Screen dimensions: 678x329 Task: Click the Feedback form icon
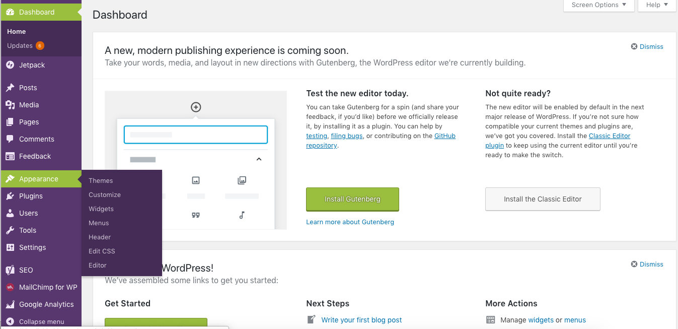pos(10,156)
